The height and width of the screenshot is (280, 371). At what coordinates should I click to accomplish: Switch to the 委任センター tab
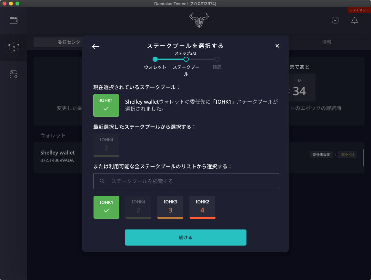[x=70, y=42]
